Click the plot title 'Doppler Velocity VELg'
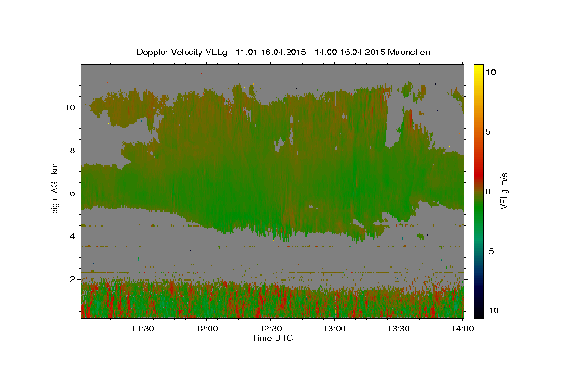The image size is (574, 382). point(182,52)
